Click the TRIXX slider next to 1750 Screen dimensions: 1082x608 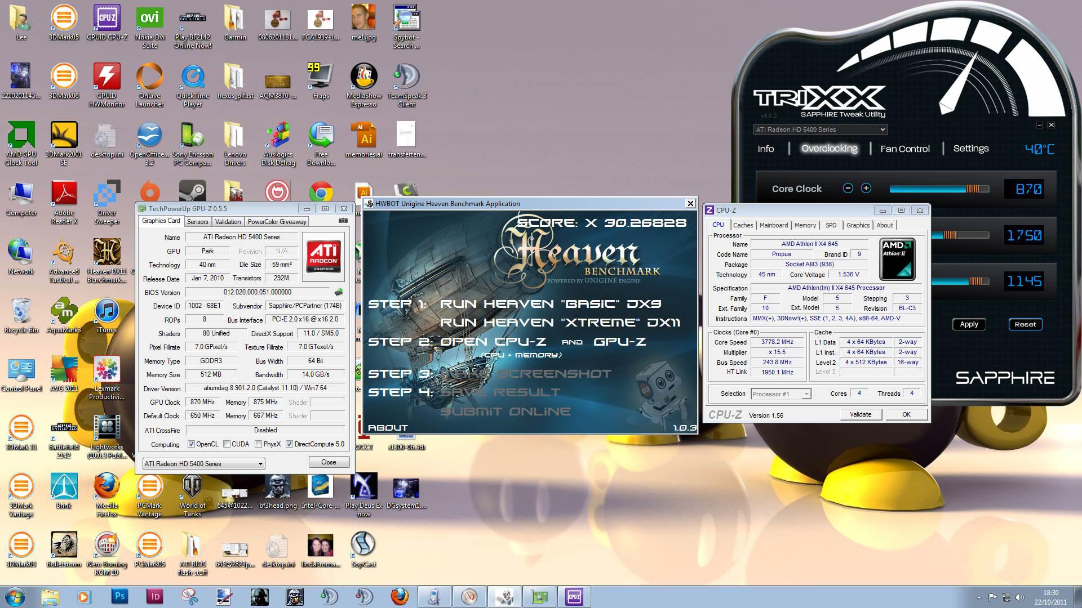[x=960, y=235]
